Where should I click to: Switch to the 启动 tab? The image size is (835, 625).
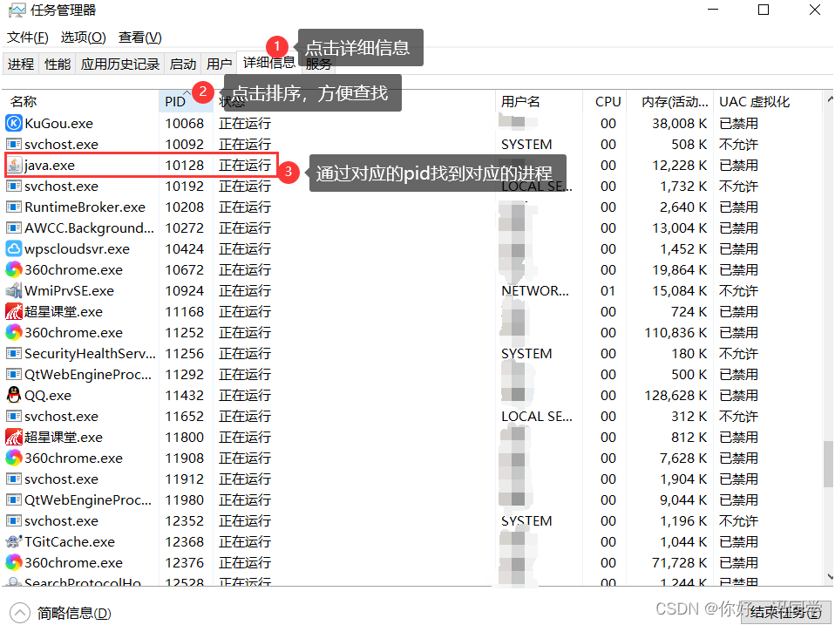tap(183, 64)
